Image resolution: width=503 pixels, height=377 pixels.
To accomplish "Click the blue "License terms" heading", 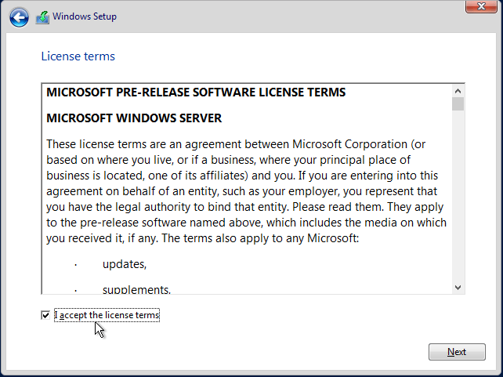I will [78, 56].
